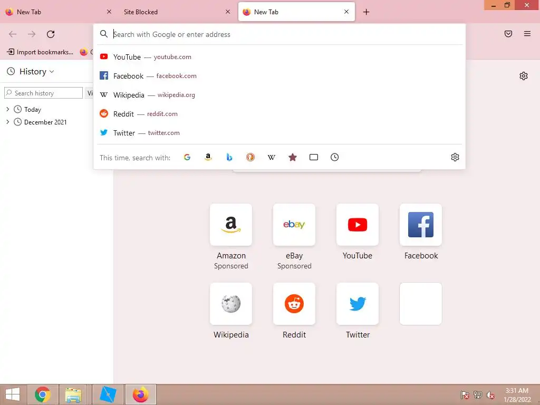Click Firefox icon in taskbar
Viewport: 540px width, 405px height.
[x=140, y=394]
